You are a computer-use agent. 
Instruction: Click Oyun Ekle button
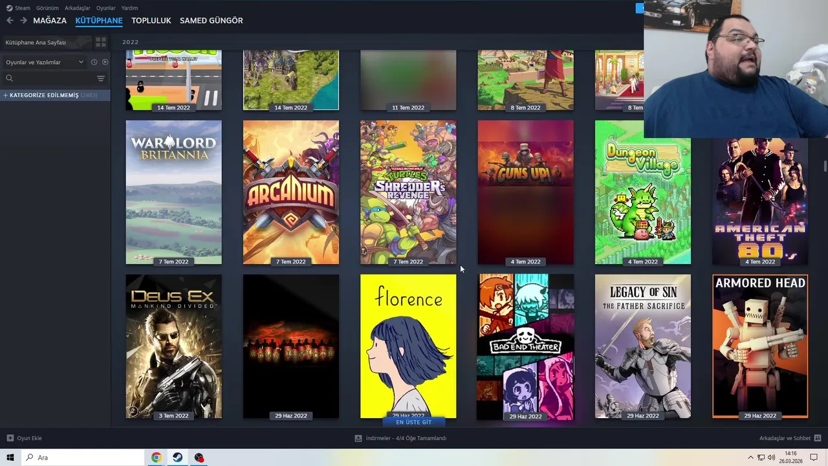point(25,438)
